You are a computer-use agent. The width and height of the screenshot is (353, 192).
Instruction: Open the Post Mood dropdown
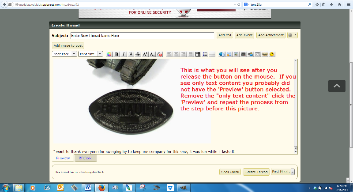(x=293, y=172)
